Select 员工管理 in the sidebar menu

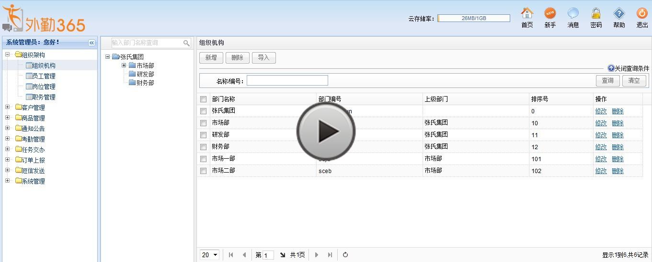point(43,76)
